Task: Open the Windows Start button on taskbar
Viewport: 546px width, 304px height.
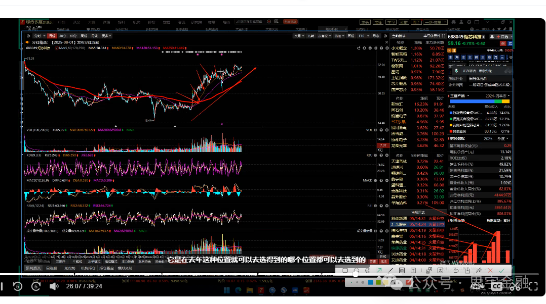Action: [227, 290]
